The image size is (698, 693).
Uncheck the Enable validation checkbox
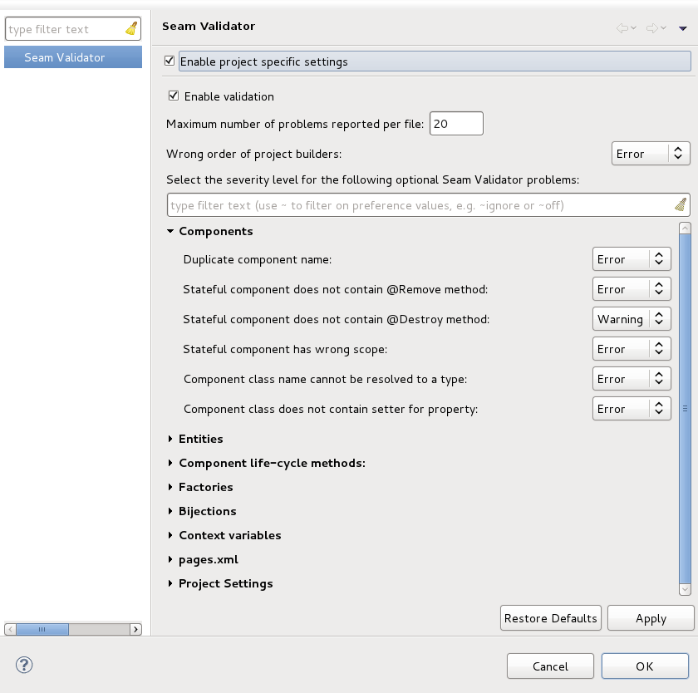click(x=174, y=96)
